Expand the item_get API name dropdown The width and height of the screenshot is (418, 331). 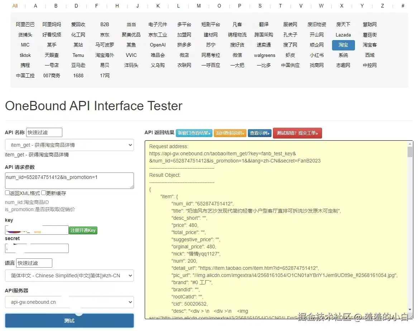(69, 145)
